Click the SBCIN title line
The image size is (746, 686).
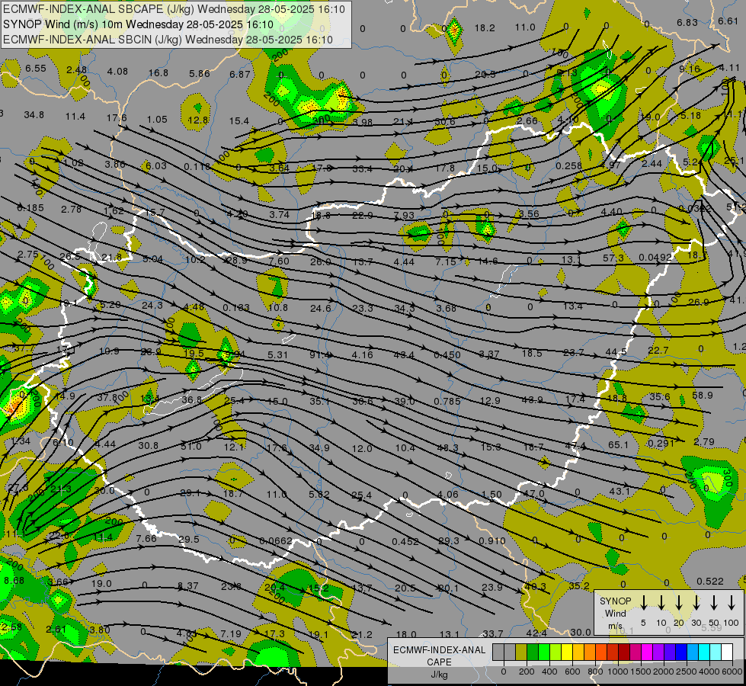168,40
